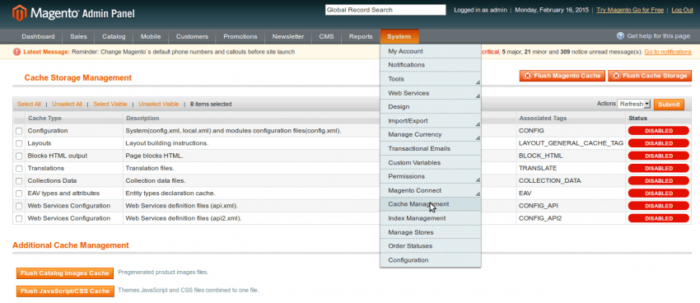
Task: Choose Custom Variables menu item
Action: [431, 163]
